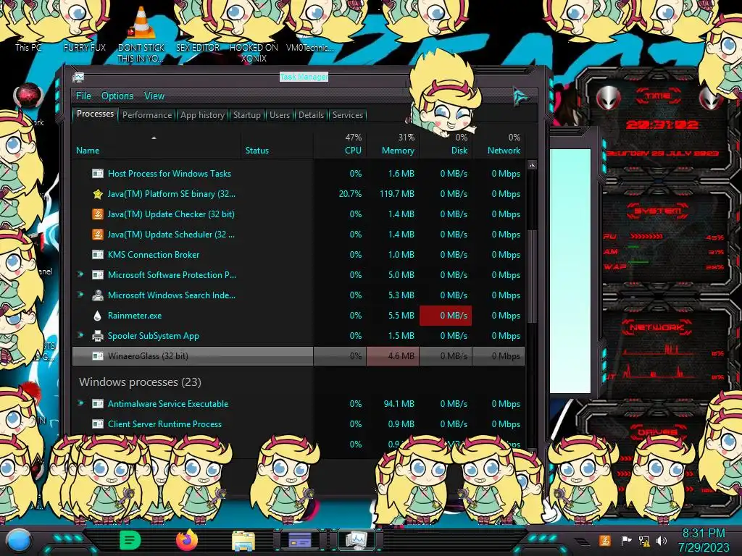Click the Antimalware Service Executable icon

click(98, 404)
